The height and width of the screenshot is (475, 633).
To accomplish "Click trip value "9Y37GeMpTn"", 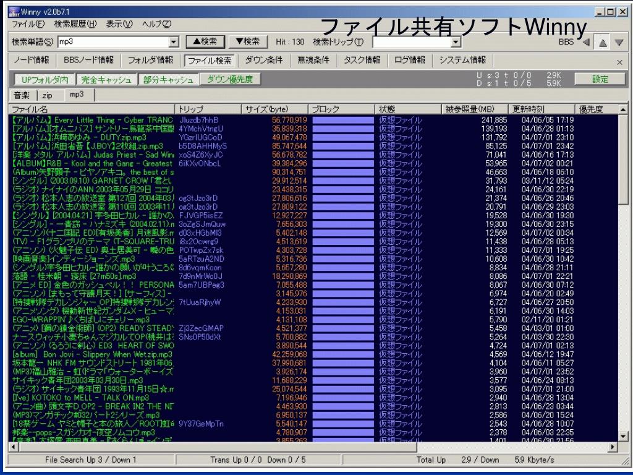I will [201, 424].
